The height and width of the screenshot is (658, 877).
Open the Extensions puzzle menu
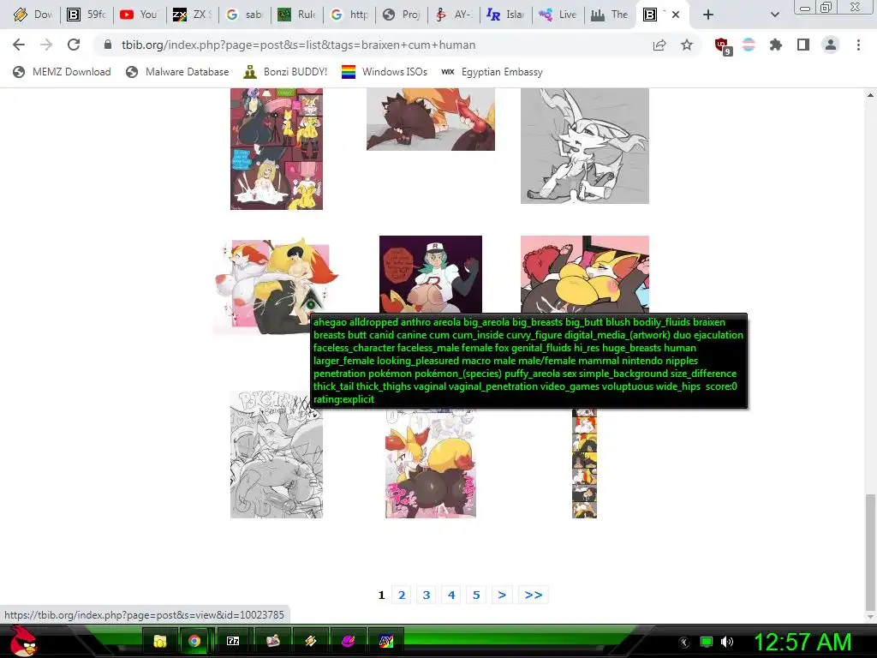(x=775, y=45)
